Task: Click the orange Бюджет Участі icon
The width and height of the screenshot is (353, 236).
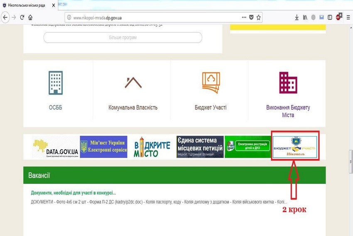Action: click(211, 82)
